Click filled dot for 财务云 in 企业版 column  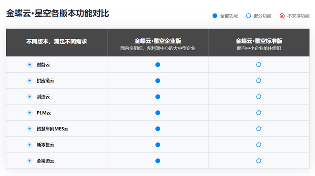157,65
